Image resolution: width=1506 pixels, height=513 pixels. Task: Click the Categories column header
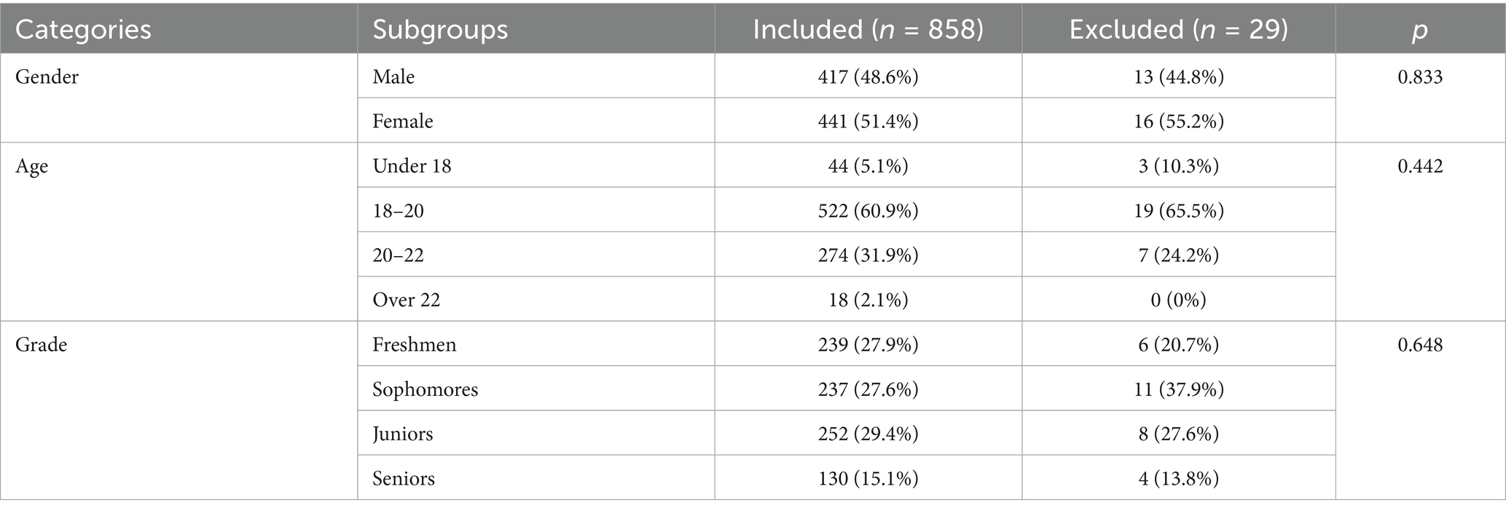[83, 29]
